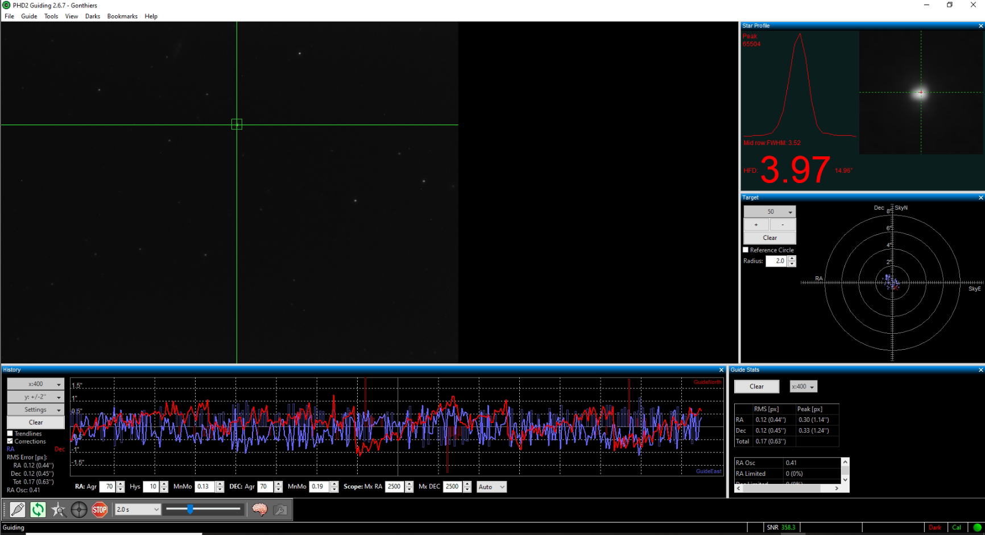
Task: Open the x:400 dropdown in History panel
Action: (35, 384)
